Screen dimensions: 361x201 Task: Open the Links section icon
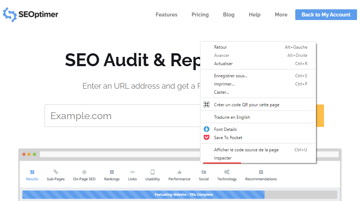pos(133,172)
